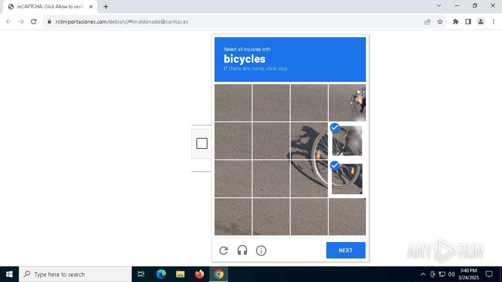Screen dimensions: 502x282
Task: Open captcha help info icon
Action: click(261, 251)
